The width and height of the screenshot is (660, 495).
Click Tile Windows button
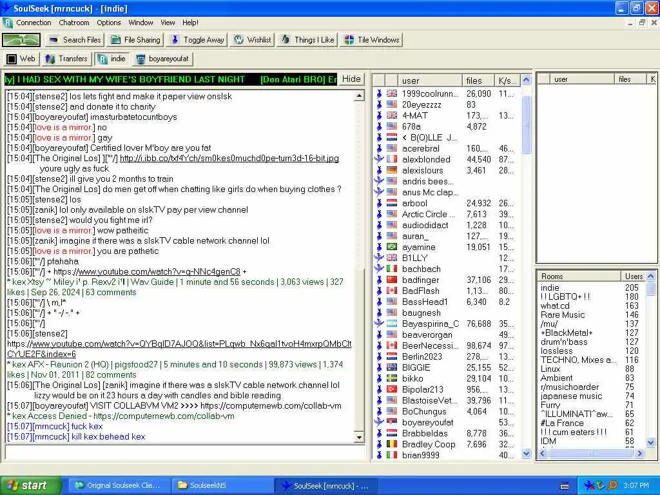point(372,40)
